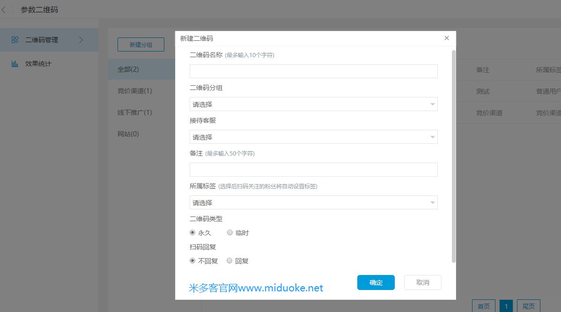This screenshot has width=561, height=312.
Task: Select the 临时 QR code type
Action: pyautogui.click(x=230, y=232)
